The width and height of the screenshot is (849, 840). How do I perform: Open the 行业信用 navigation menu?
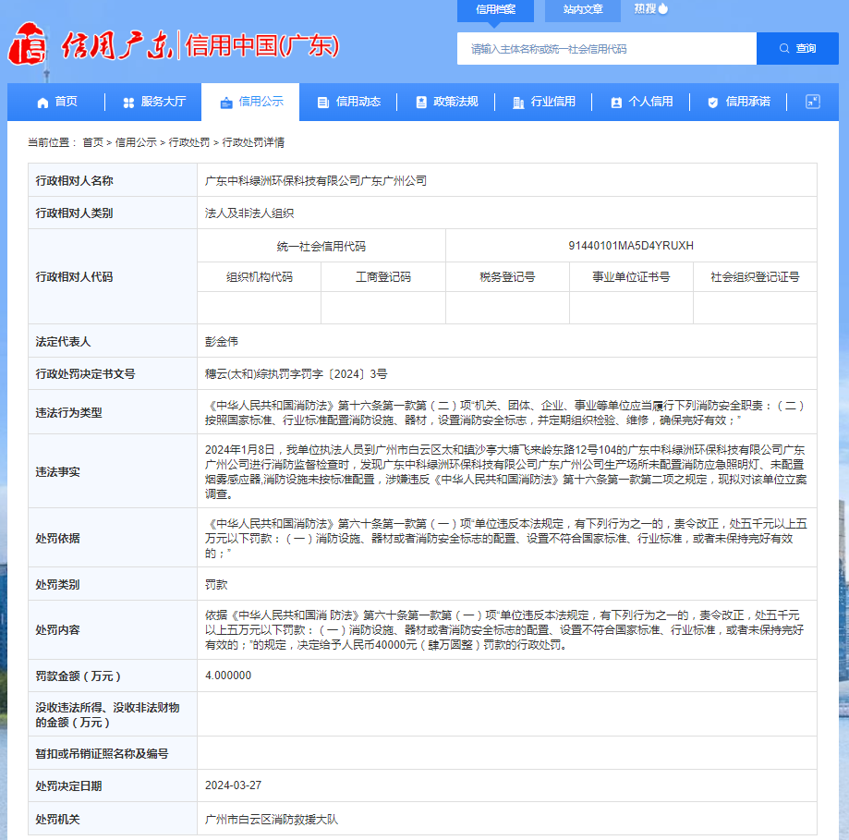point(544,102)
